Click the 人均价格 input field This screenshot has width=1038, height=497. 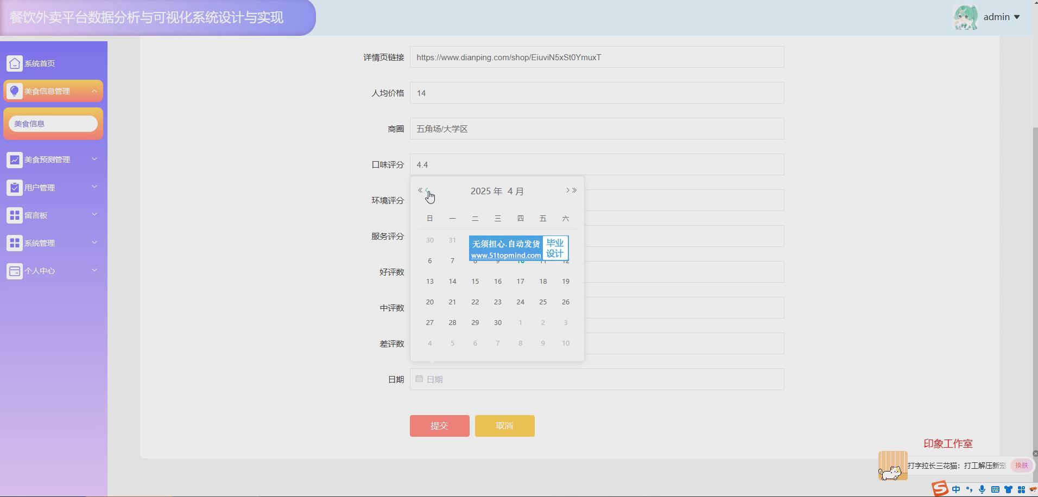(x=597, y=93)
